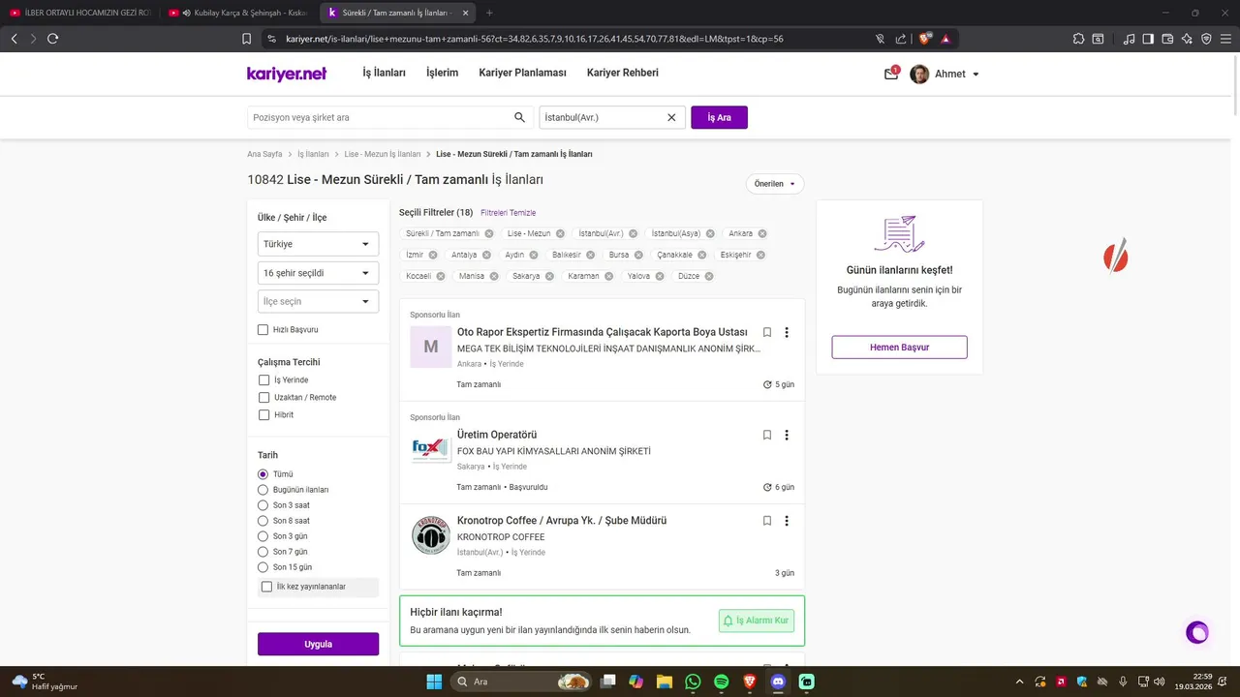The width and height of the screenshot is (1240, 697).
Task: Open the messages envelope icon
Action: tap(891, 74)
